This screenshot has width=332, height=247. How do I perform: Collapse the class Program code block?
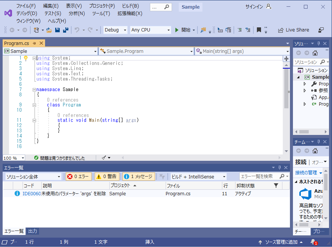click(x=34, y=105)
